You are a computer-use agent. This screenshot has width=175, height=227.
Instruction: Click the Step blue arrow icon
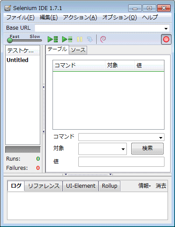[x=90, y=39]
